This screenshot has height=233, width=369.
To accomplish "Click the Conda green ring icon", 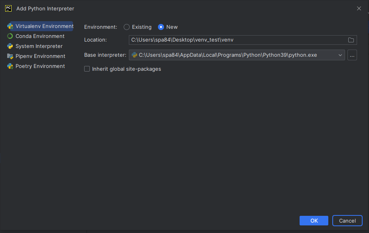I will [10, 36].
